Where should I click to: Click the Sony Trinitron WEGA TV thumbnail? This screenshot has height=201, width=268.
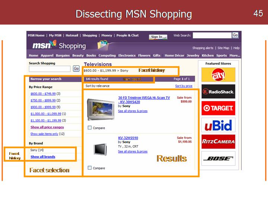pos(100,109)
